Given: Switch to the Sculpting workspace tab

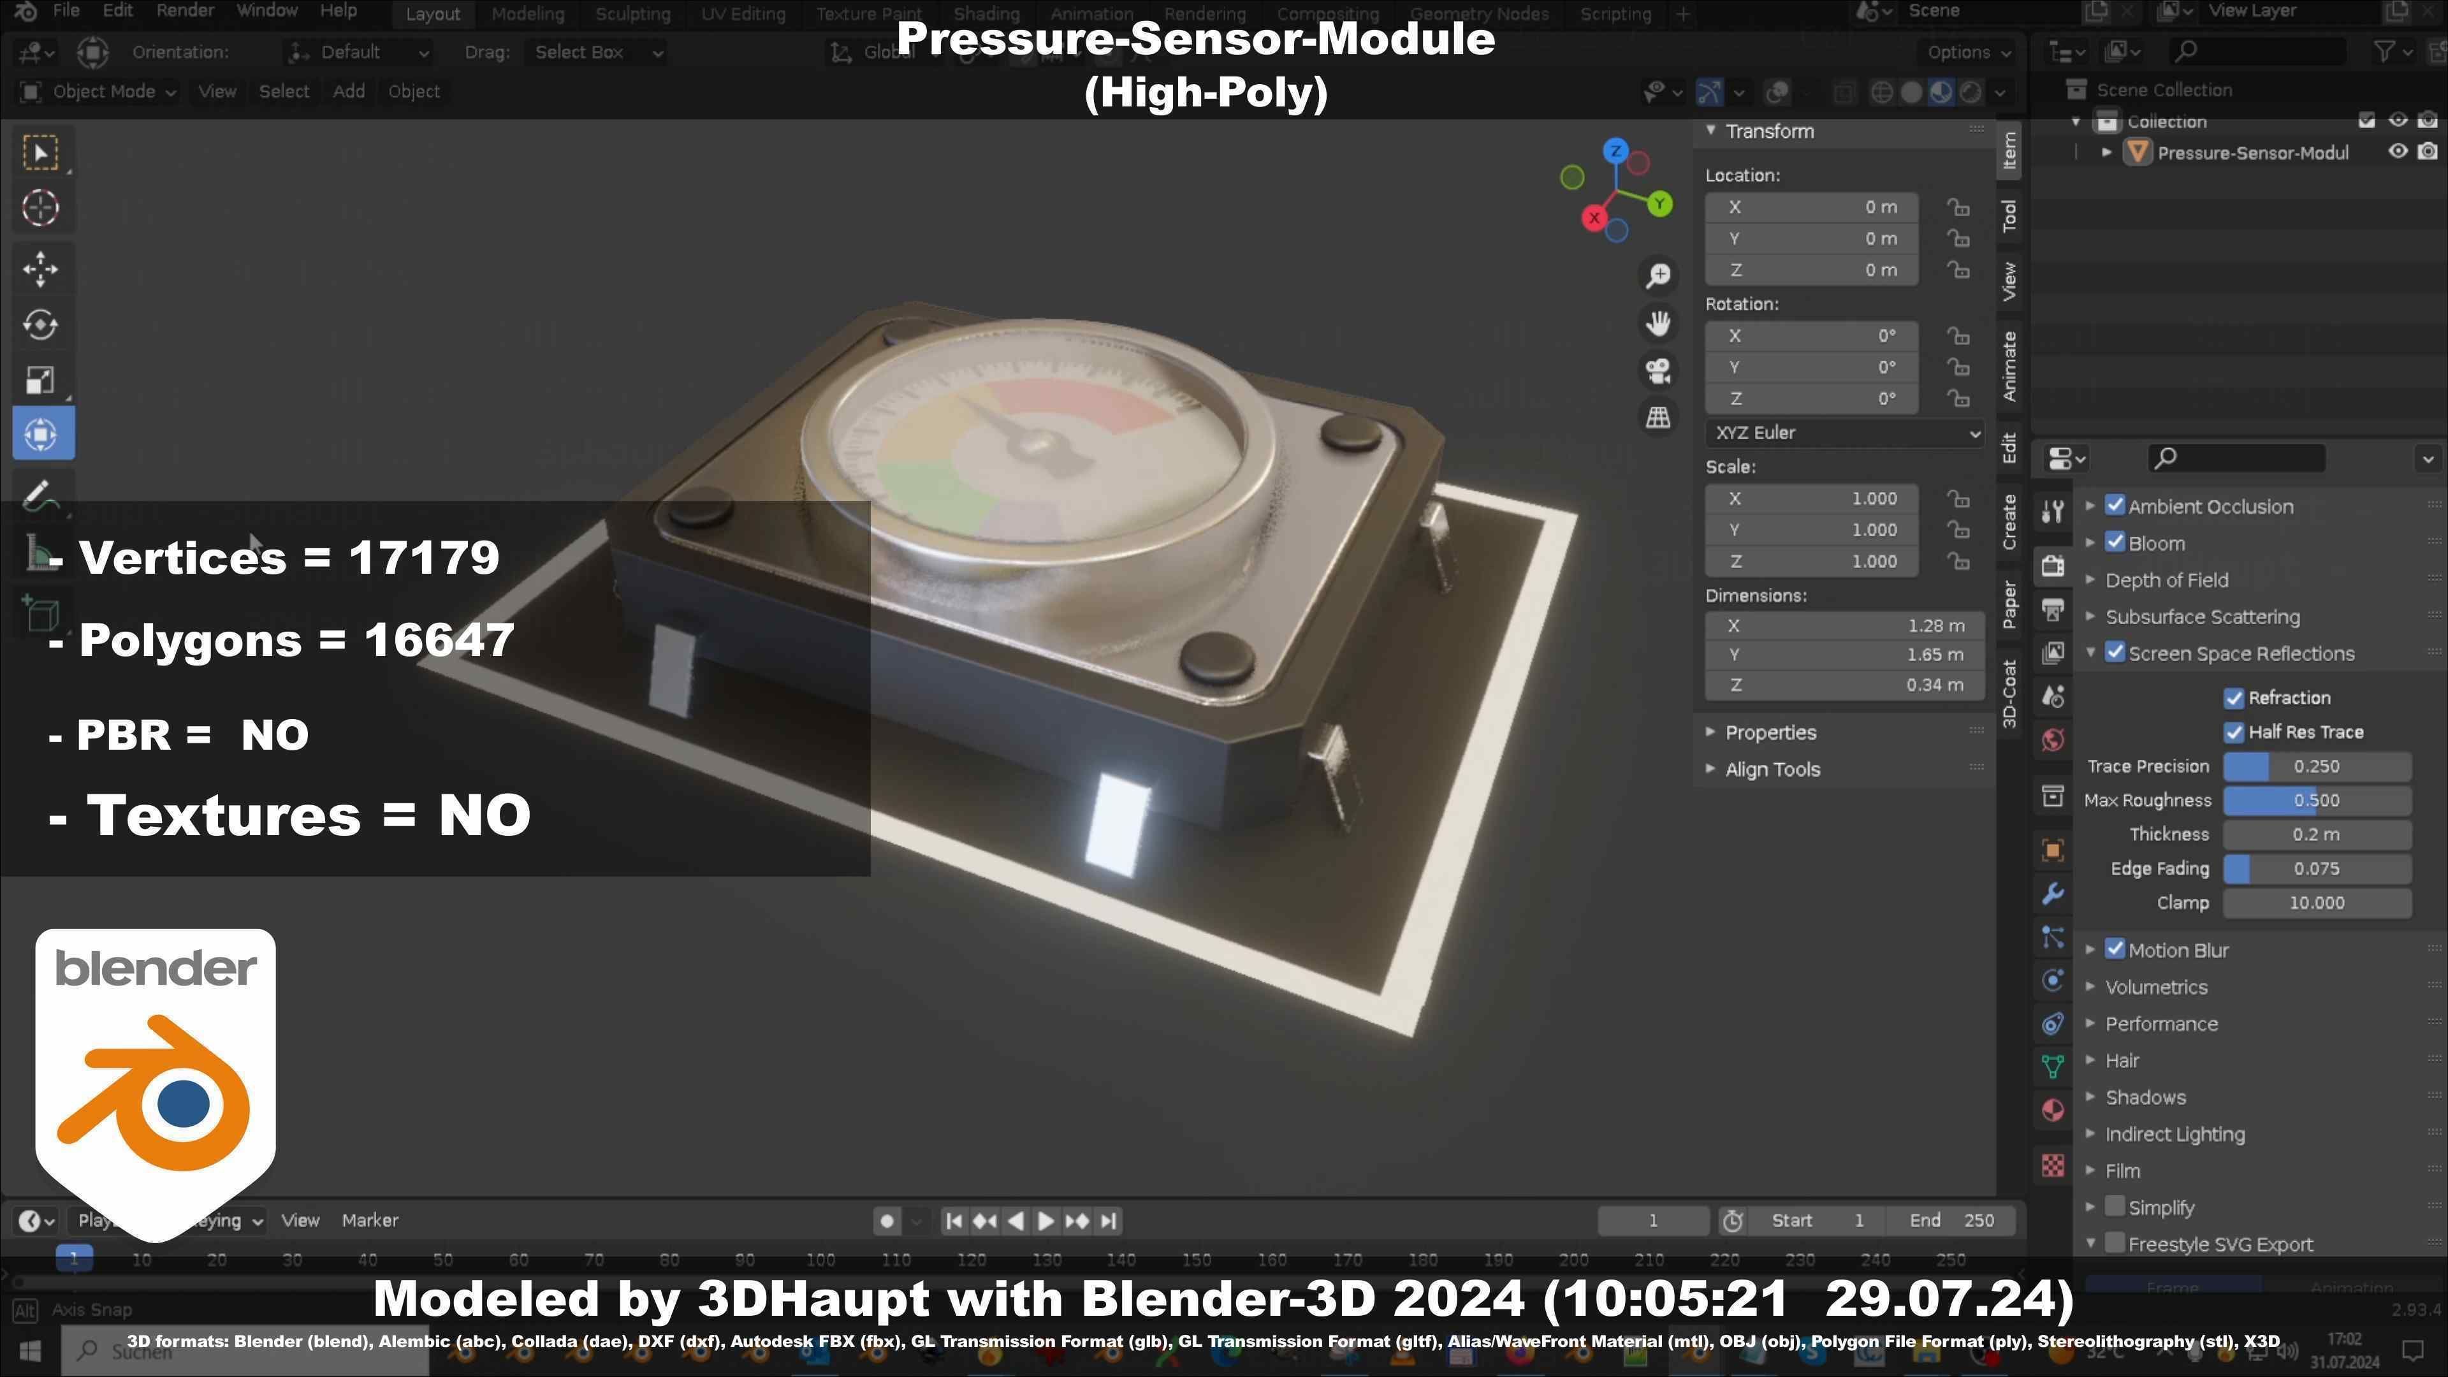Looking at the screenshot, I should [632, 14].
